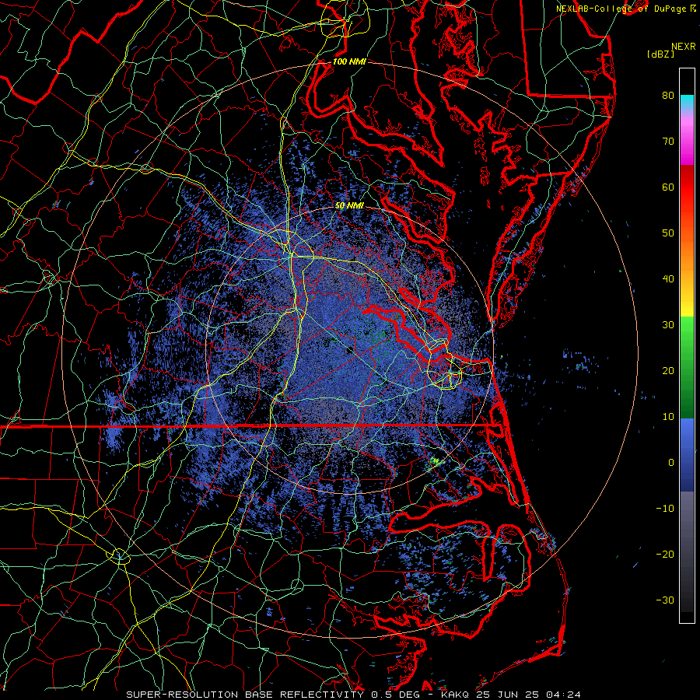This screenshot has width=700, height=700.
Task: Click the 20 value on the dBZ scale
Action: 668,371
